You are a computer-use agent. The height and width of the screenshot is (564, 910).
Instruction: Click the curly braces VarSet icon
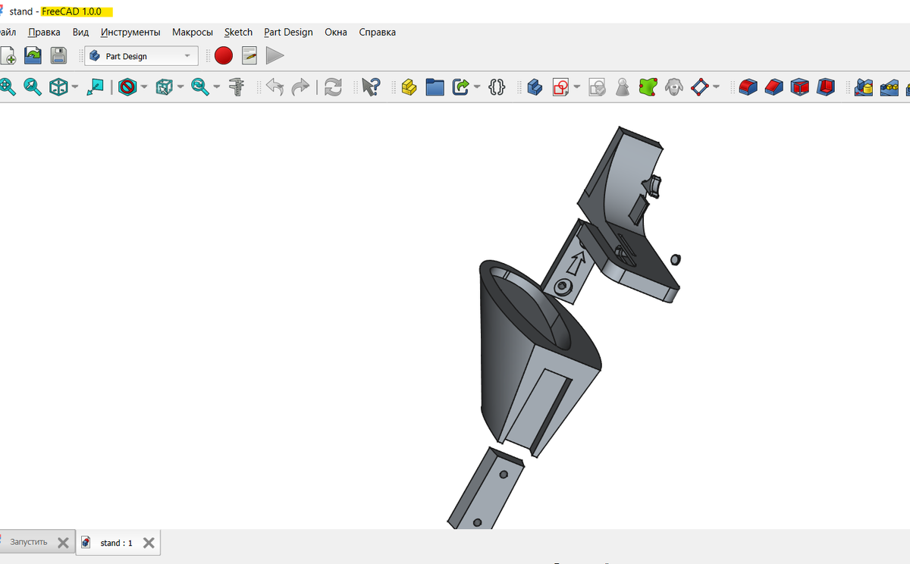pyautogui.click(x=497, y=87)
